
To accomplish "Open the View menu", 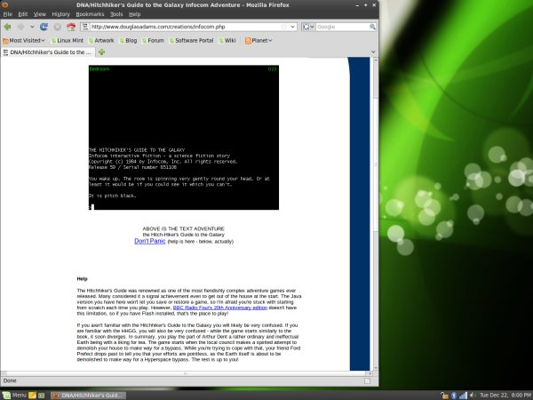I will tap(39, 14).
